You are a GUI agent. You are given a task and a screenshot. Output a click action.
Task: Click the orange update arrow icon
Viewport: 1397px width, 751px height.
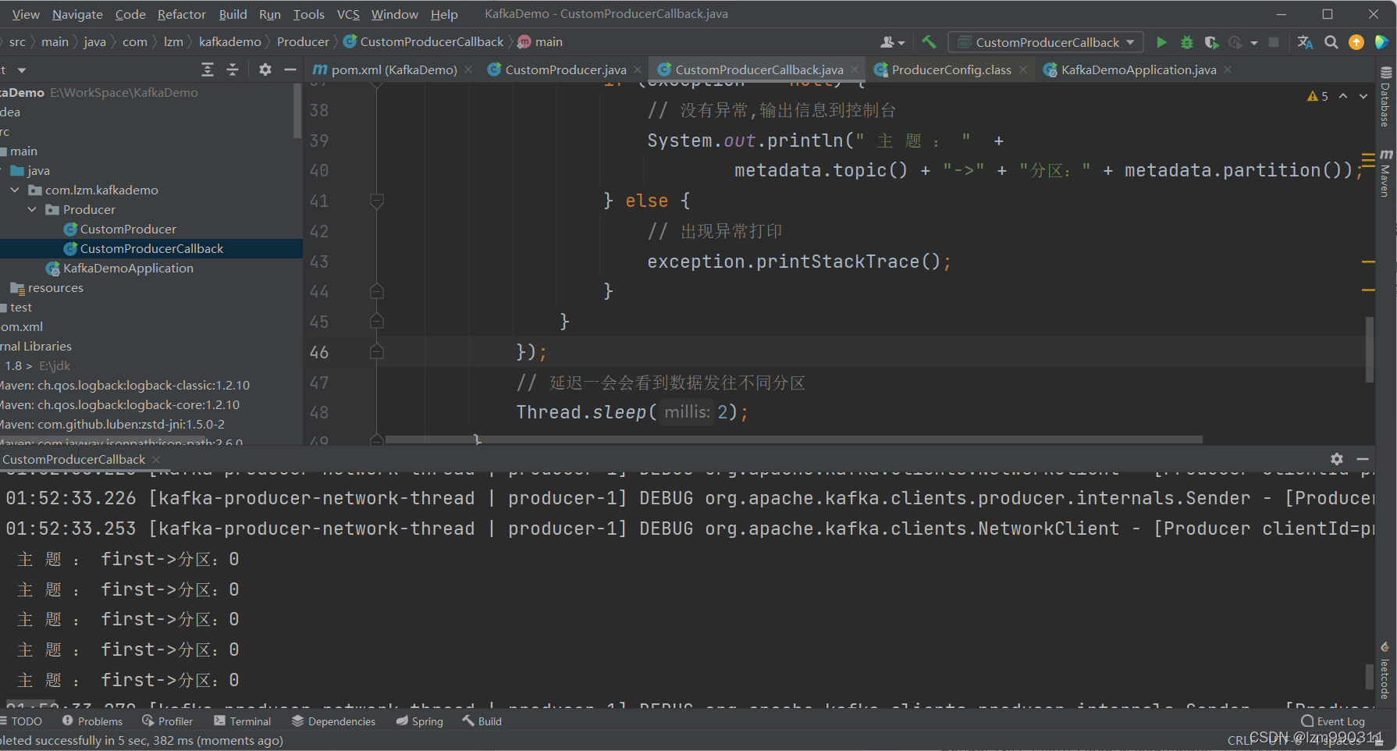pyautogui.click(x=1356, y=42)
